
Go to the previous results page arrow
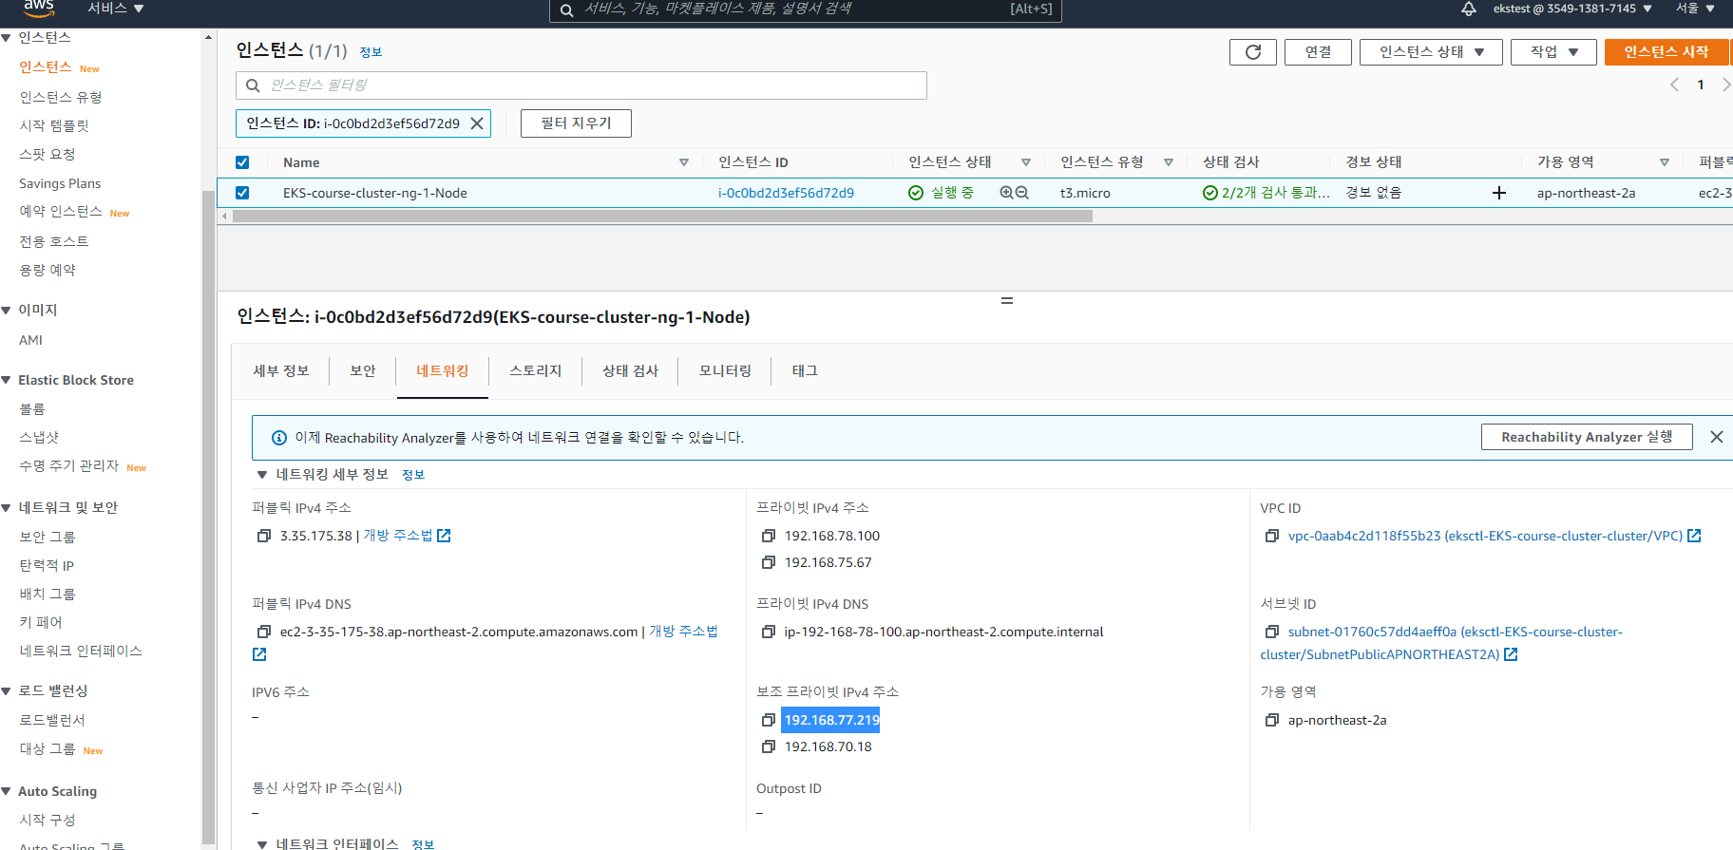[1675, 85]
